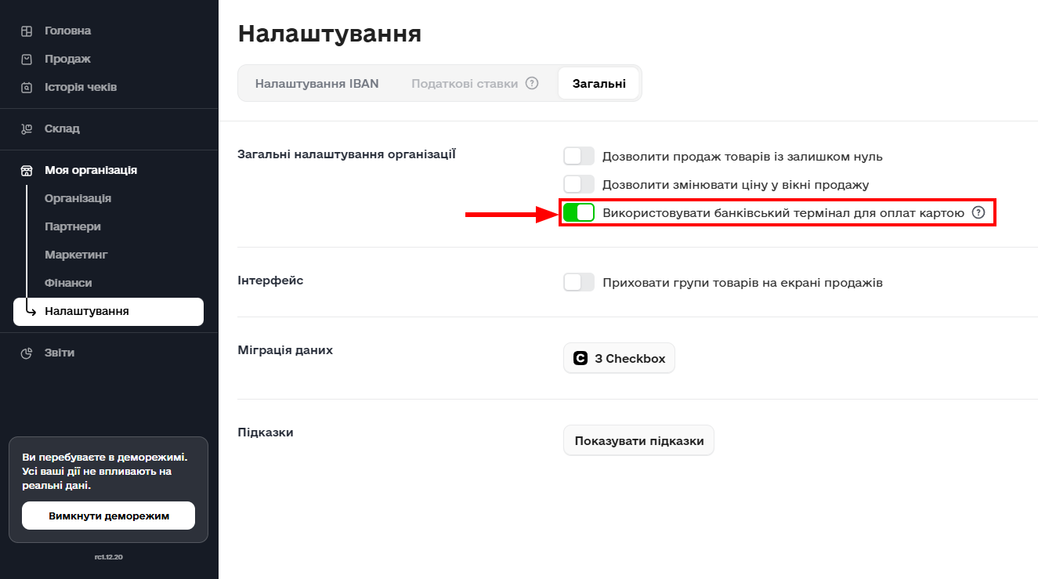Click the З Checkbox migration button
The image size is (1038, 579).
[x=619, y=358]
